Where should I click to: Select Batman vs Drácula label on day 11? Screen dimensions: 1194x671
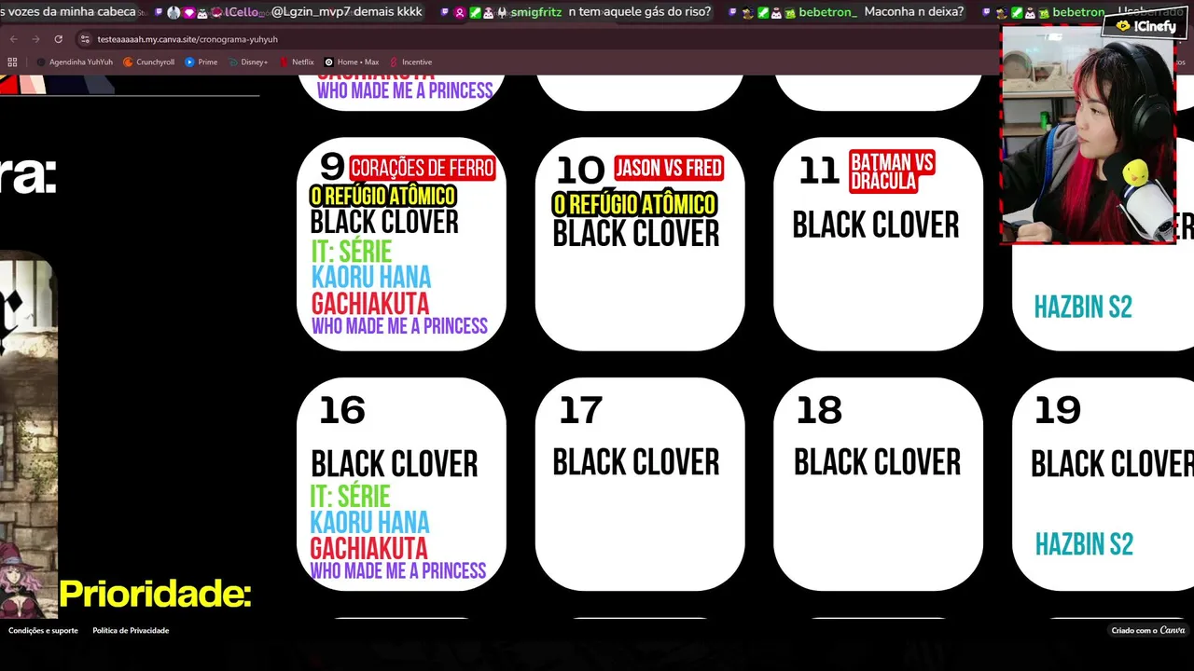[x=892, y=172]
